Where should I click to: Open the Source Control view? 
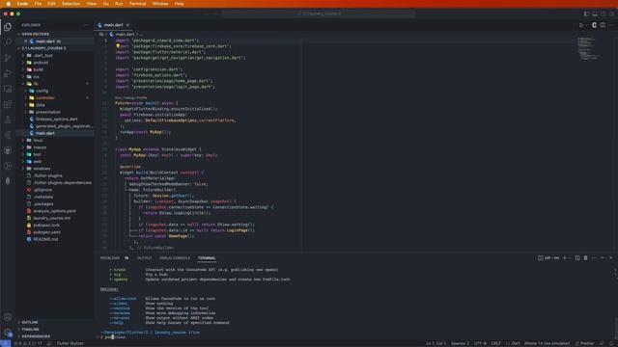pos(8,58)
